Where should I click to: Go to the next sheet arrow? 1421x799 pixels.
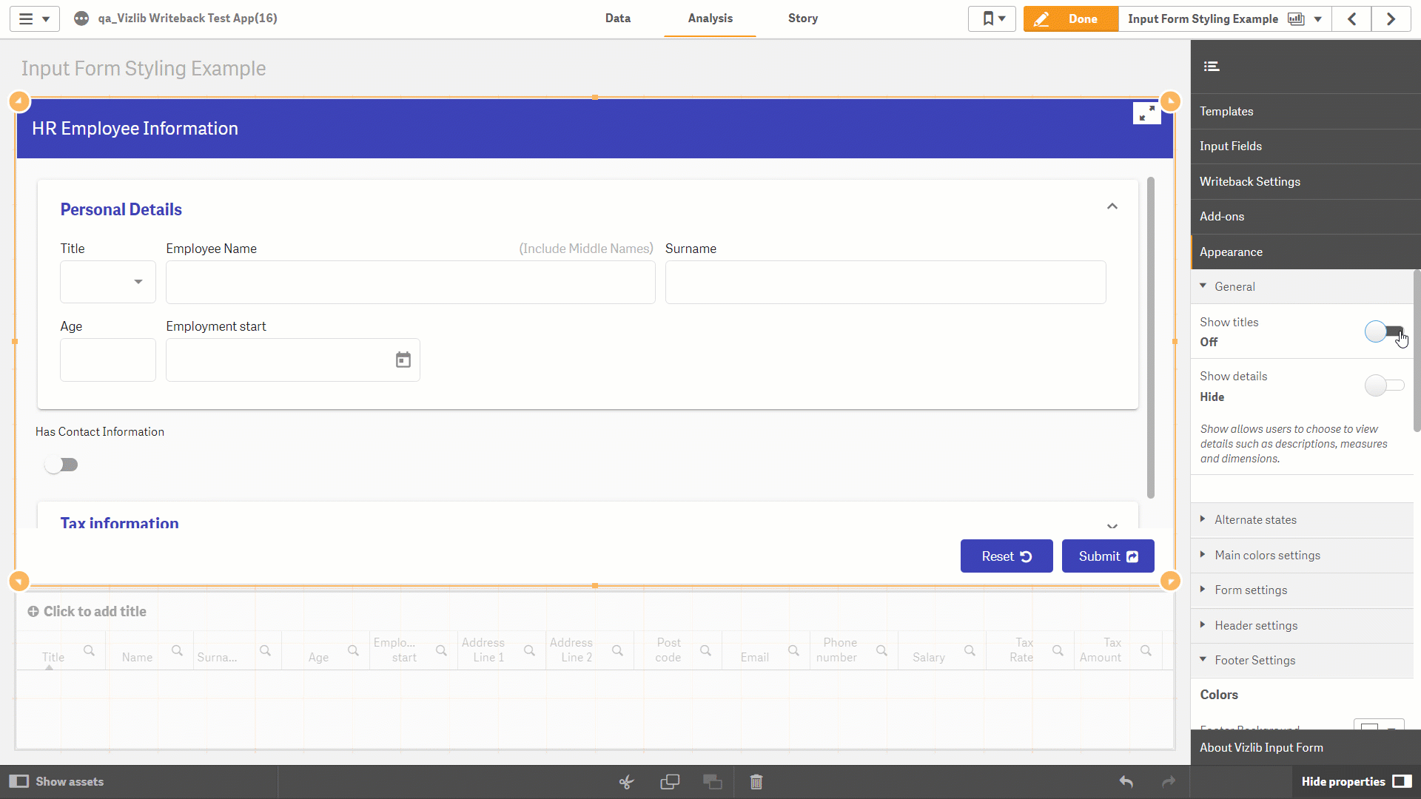tap(1391, 18)
